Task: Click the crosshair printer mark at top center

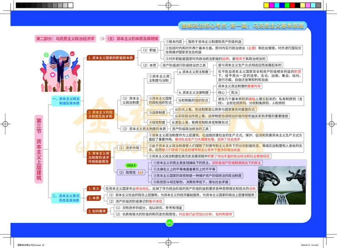Action: pyautogui.click(x=168, y=4)
